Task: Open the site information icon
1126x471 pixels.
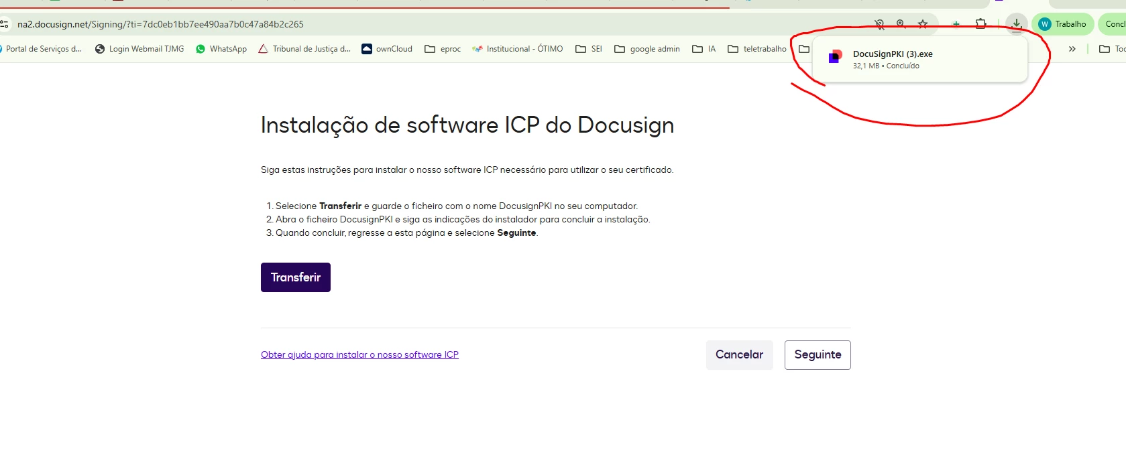Action: coord(4,24)
